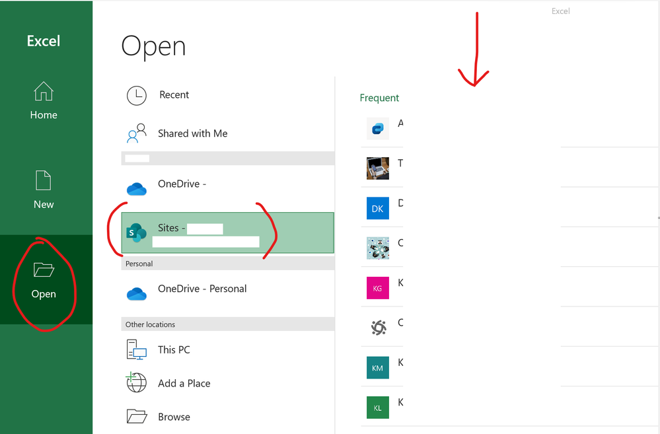Click Browse to find a file
The width and height of the screenshot is (660, 434).
(228, 417)
